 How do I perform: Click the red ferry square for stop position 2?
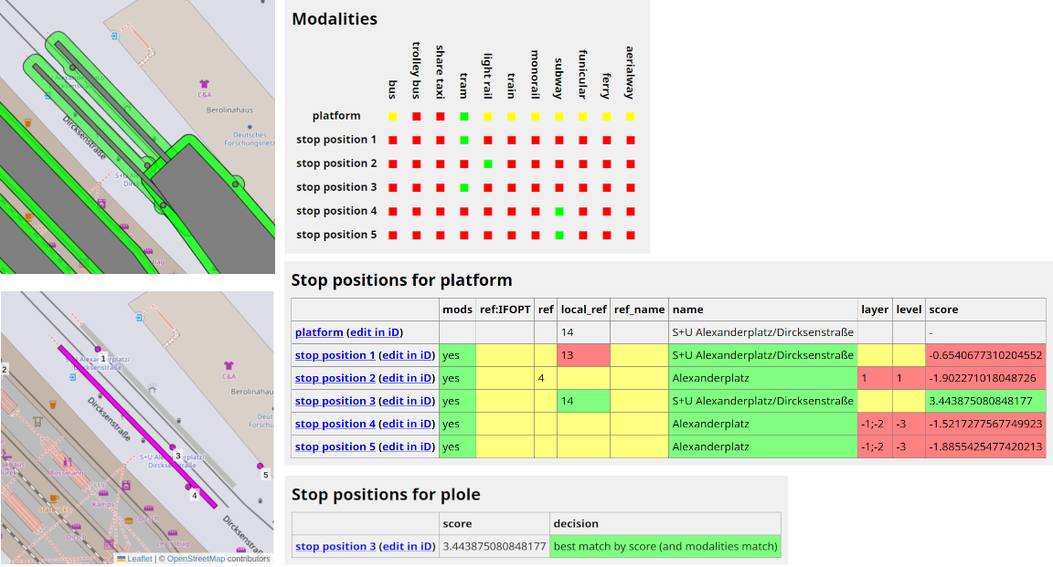pyautogui.click(x=606, y=163)
